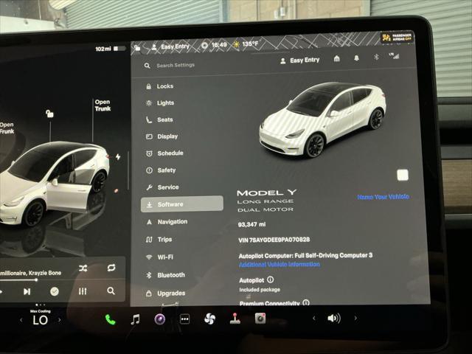Image resolution: width=472 pixels, height=354 pixels.
Task: Open notifications bell icon
Action: point(356,58)
